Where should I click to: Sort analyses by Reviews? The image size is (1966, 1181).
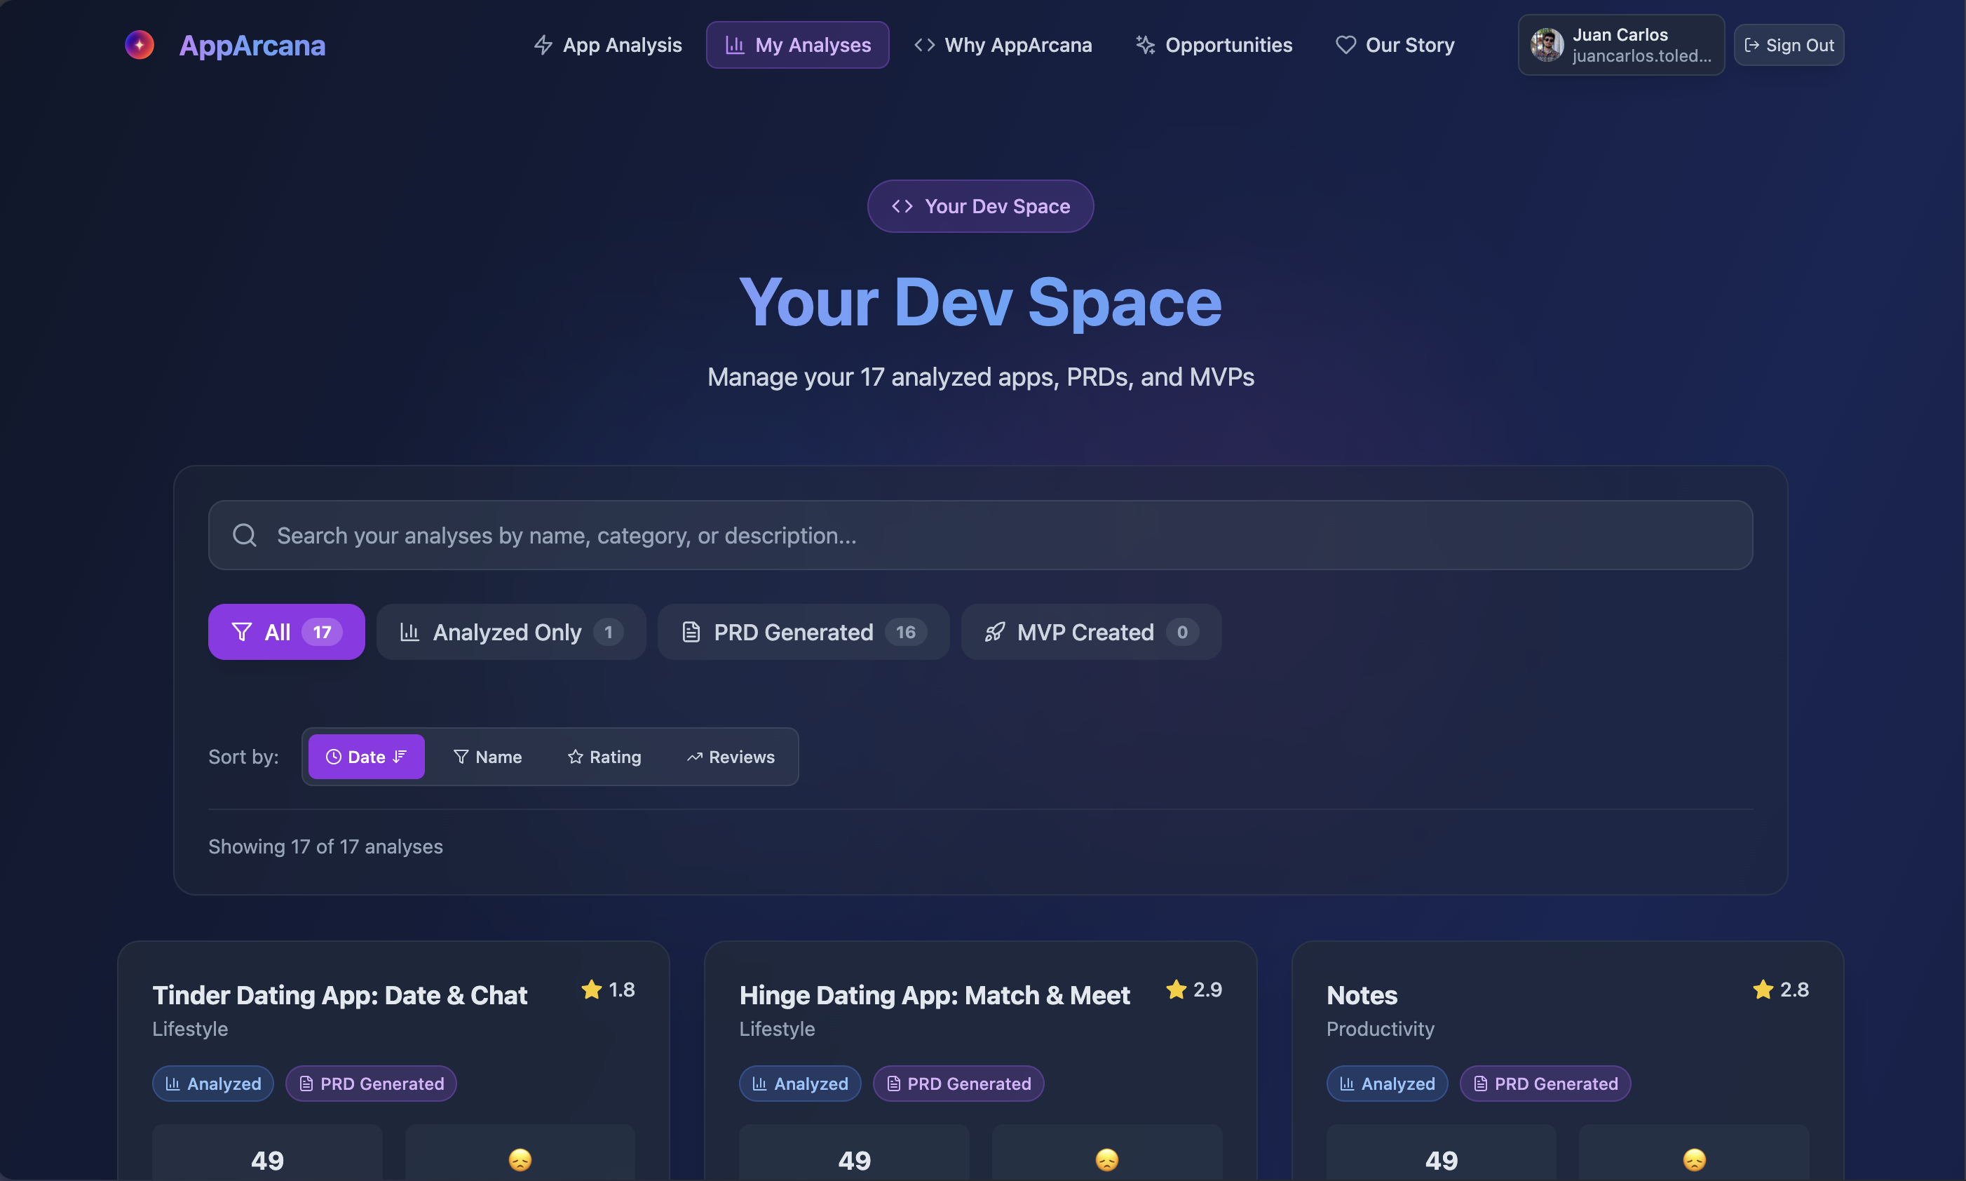[731, 757]
